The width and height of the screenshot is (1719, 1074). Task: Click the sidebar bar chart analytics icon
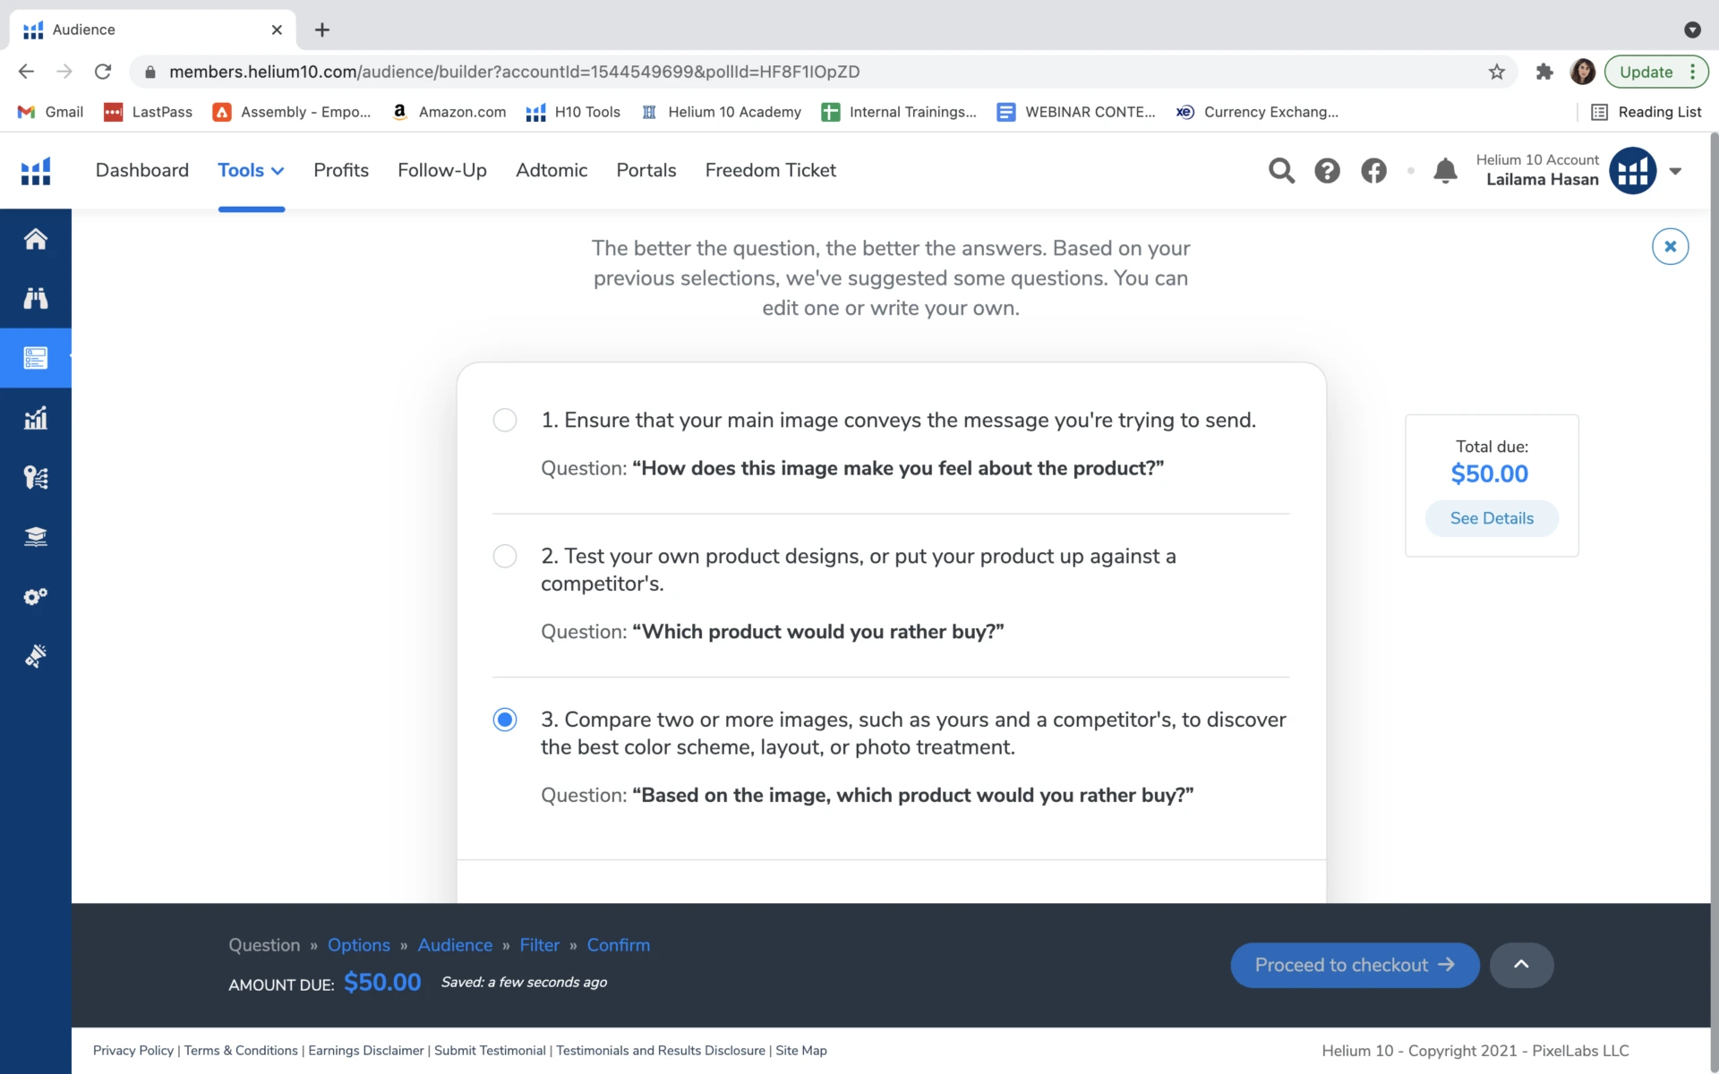36,418
